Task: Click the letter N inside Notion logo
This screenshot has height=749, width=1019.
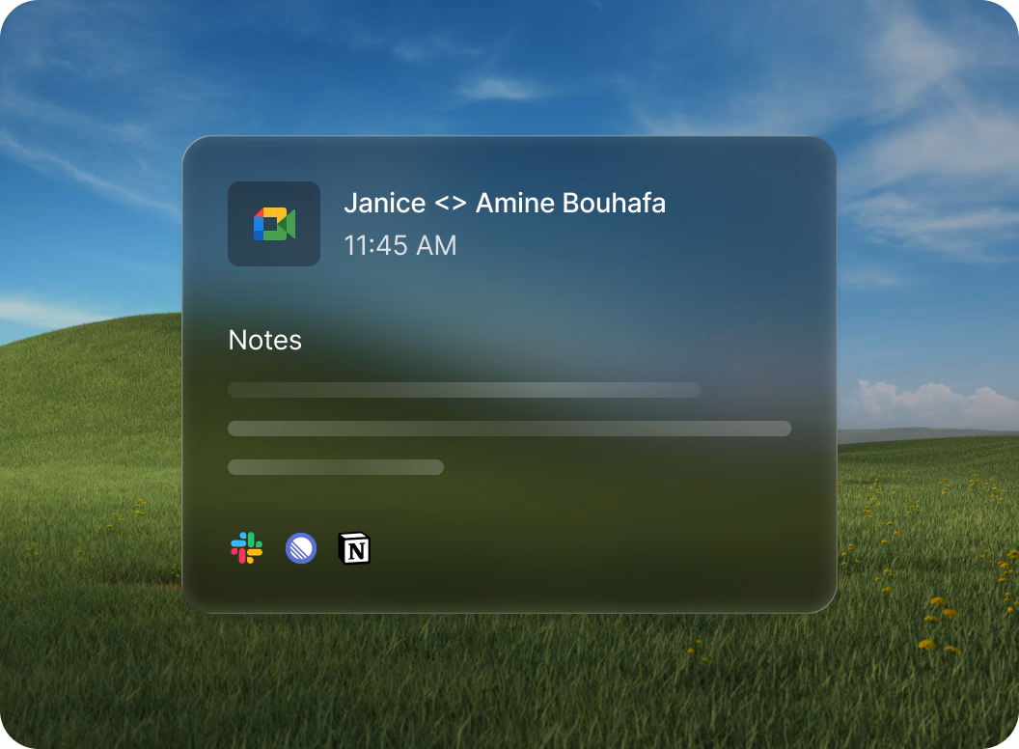Action: pos(356,550)
